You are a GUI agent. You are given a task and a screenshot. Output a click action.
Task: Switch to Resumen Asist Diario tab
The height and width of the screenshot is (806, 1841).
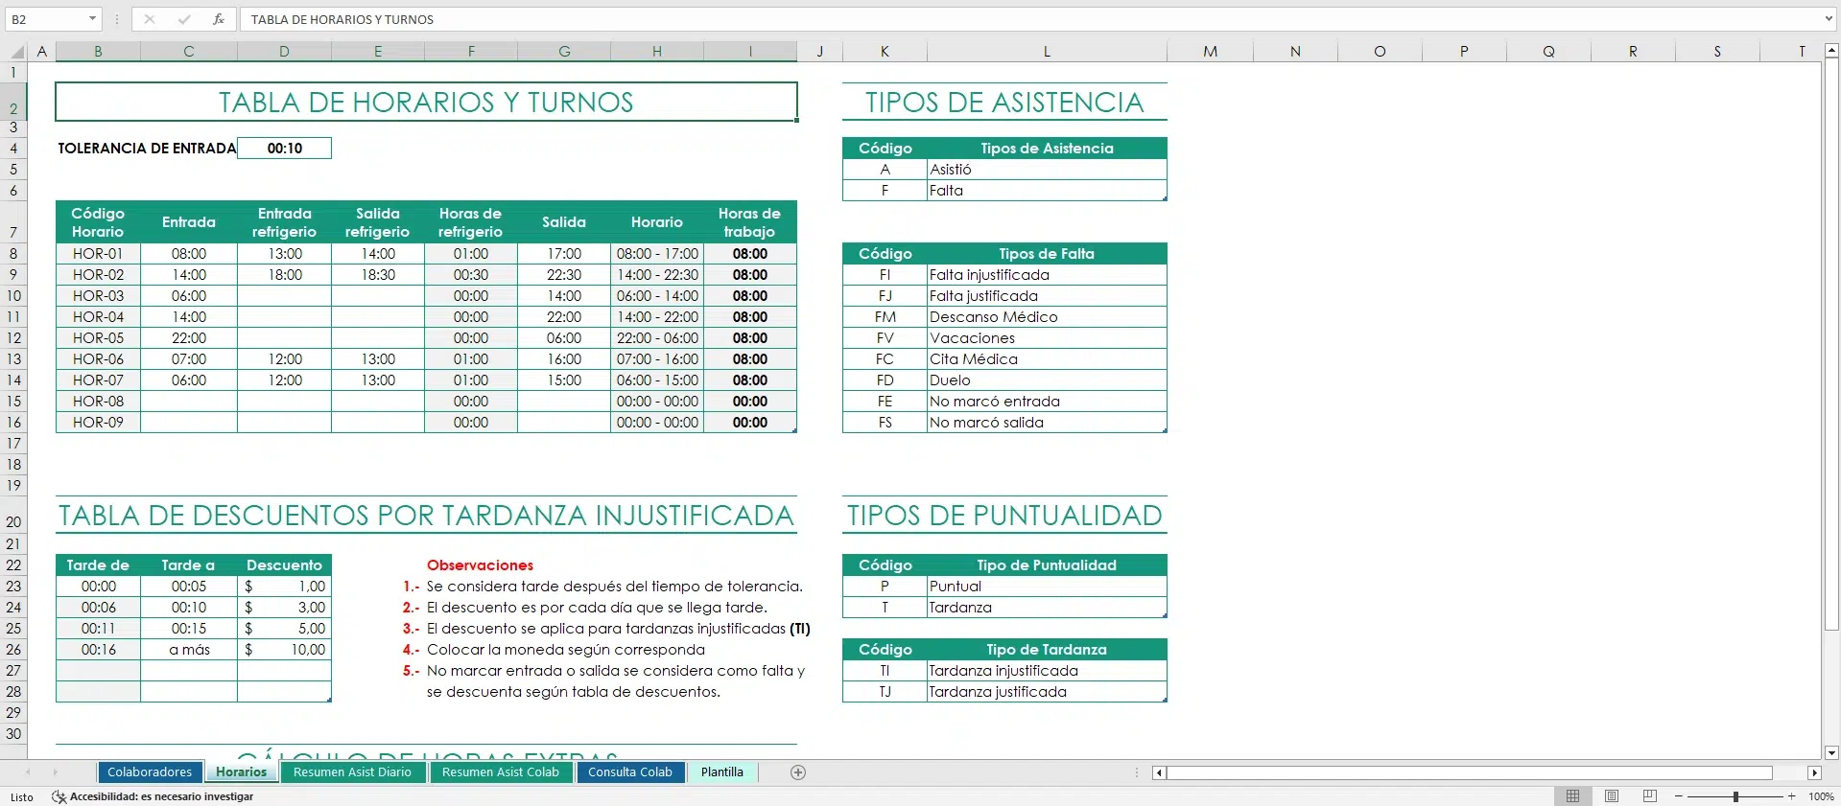click(x=352, y=772)
